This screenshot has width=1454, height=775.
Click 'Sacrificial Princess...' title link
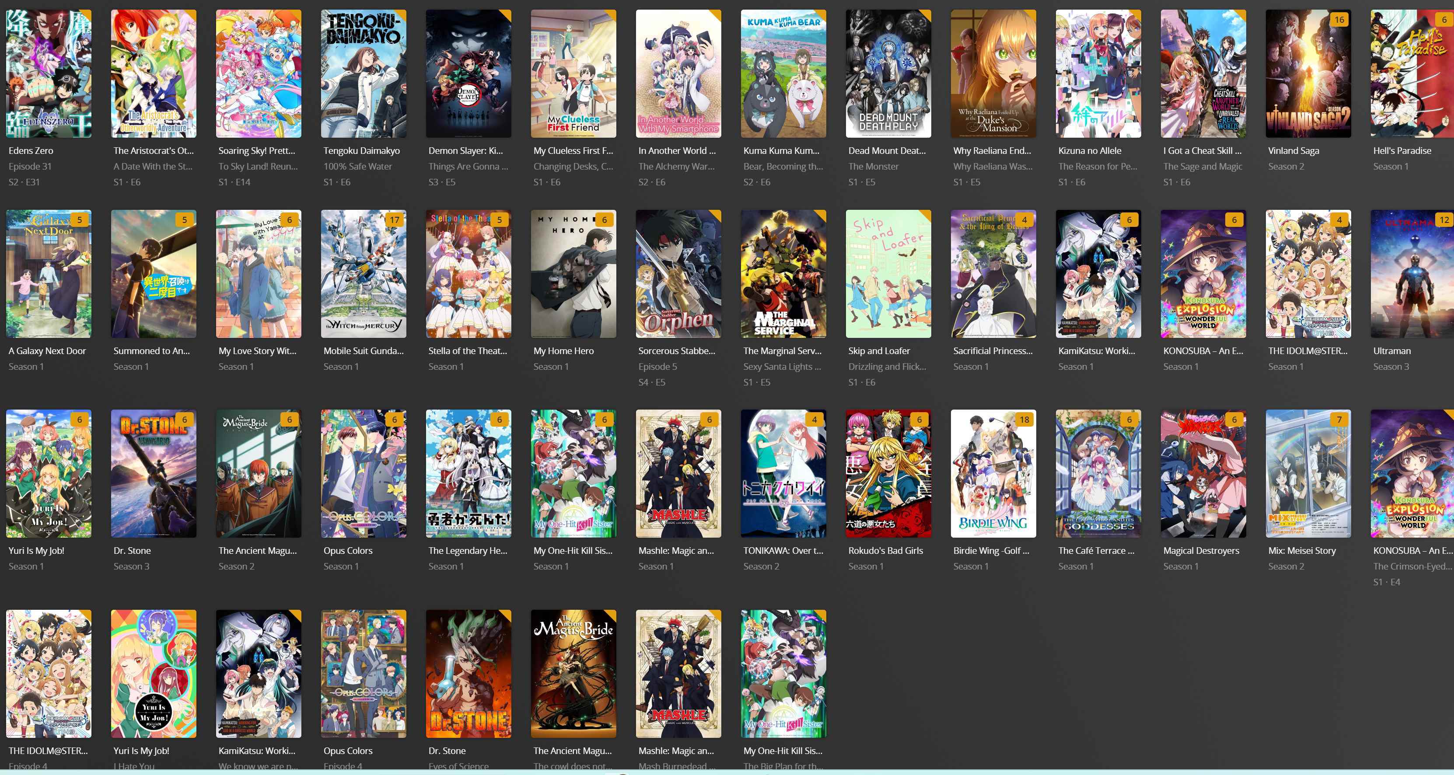(x=993, y=351)
